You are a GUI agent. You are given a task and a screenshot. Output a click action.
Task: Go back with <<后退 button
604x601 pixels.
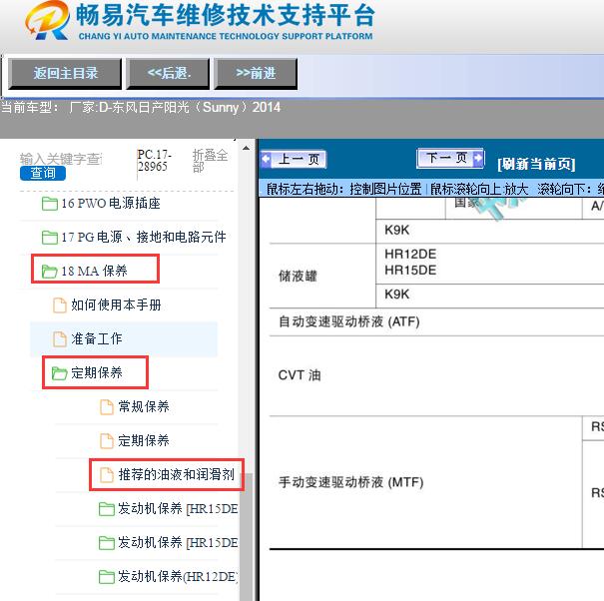tap(169, 73)
